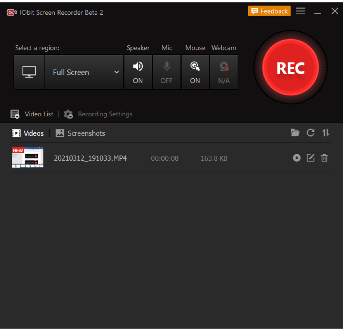Screen dimensions: 343x329
Task: Change the sort order of videos
Action: (326, 133)
